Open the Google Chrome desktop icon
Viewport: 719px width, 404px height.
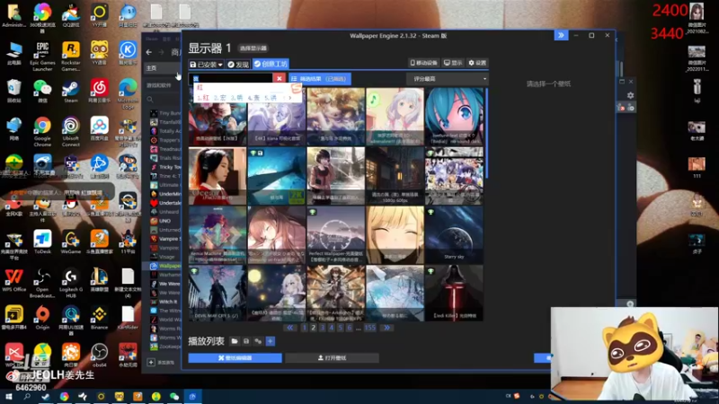pos(42,131)
